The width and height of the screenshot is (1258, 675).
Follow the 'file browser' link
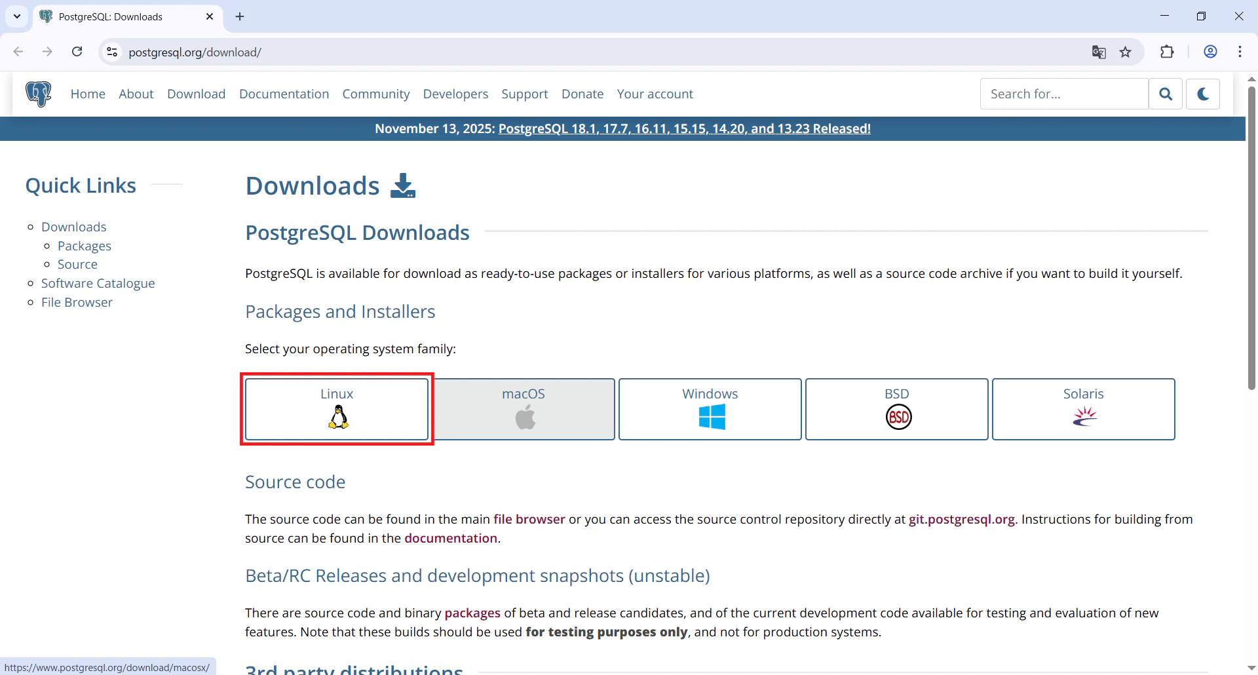click(x=529, y=519)
